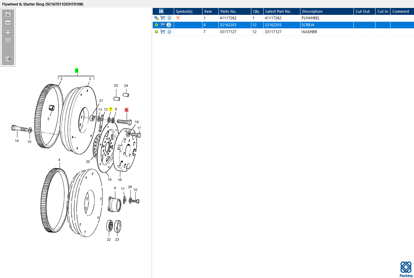Sort by the Symbol(s) column header
Image resolution: width=414 pixels, height=278 pixels.
coord(188,11)
